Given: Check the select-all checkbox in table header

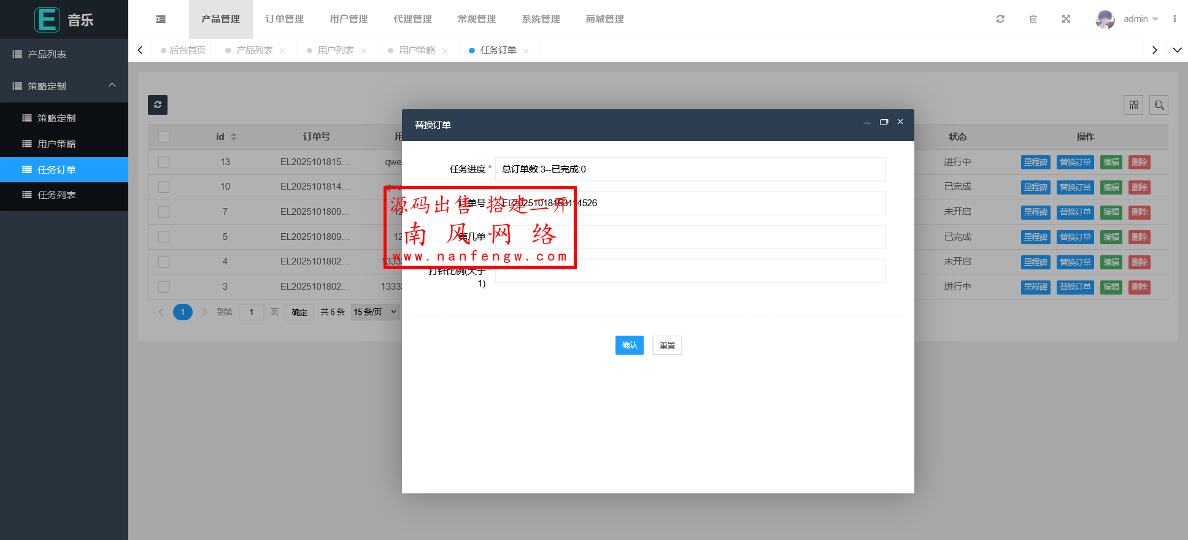Looking at the screenshot, I should click(164, 137).
